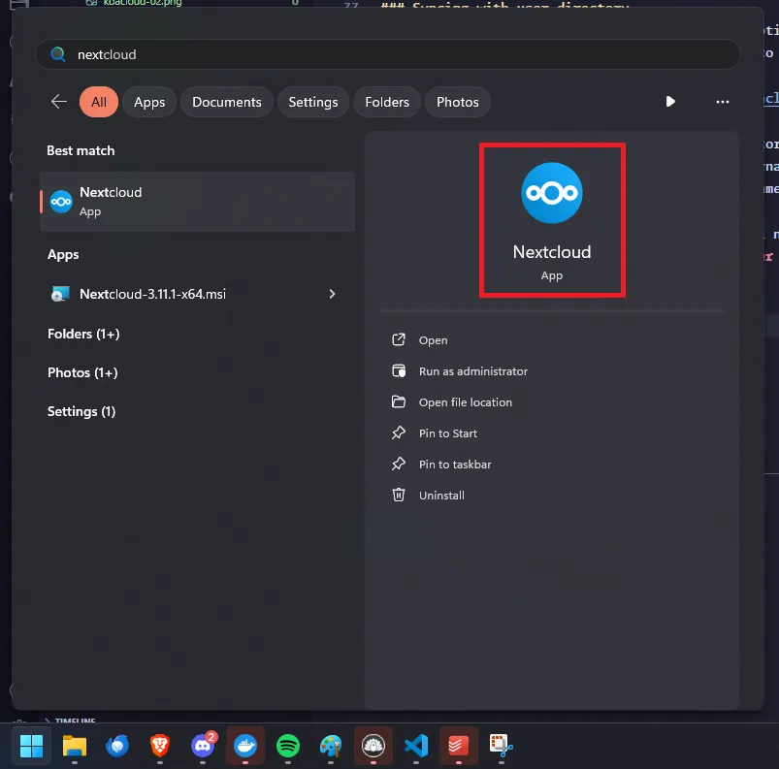Select Pin to taskbar
Image resolution: width=779 pixels, height=769 pixels.
[455, 465]
